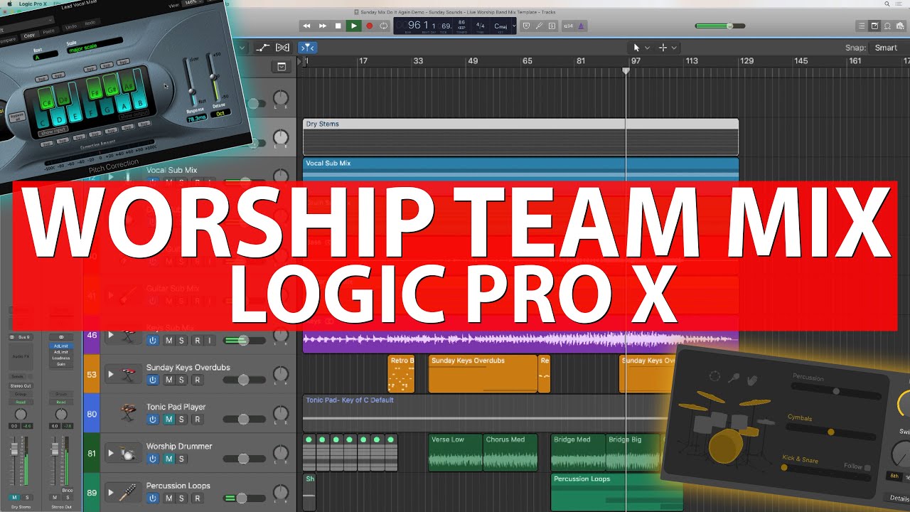The width and height of the screenshot is (910, 512).
Task: Click the Gain plugin slot
Action: [x=61, y=363]
